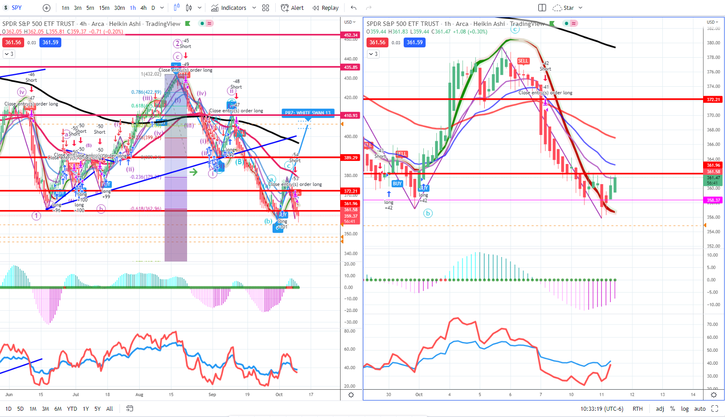
Task: Click the undo arrow
Action: coord(354,8)
